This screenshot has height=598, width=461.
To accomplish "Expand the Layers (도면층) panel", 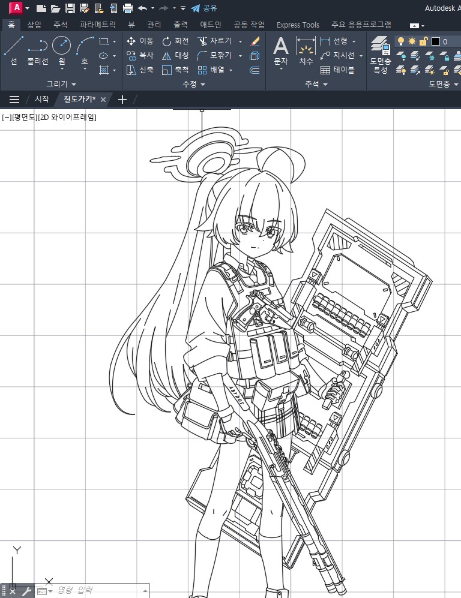I will pyautogui.click(x=444, y=84).
